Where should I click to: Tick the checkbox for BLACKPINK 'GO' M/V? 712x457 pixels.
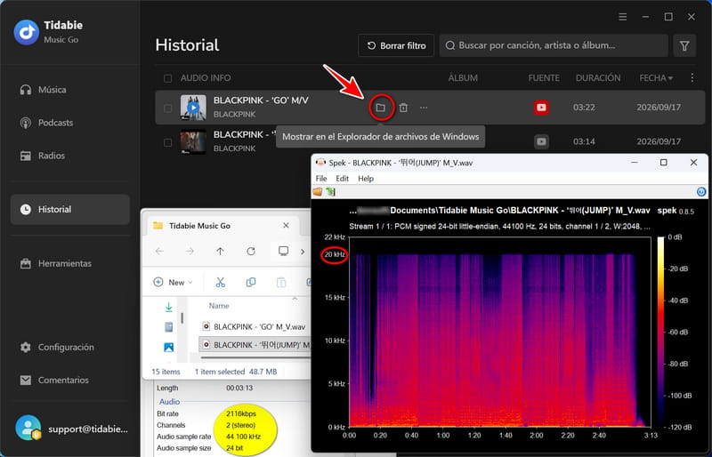pos(167,108)
